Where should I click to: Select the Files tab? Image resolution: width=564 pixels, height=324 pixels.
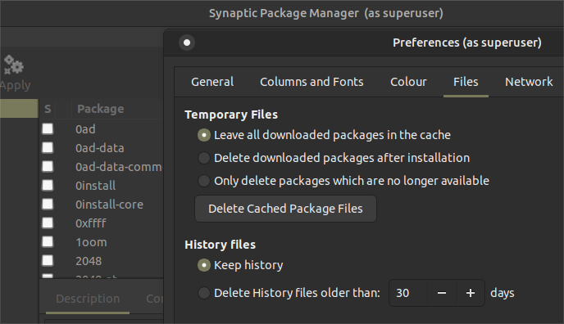pyautogui.click(x=466, y=82)
